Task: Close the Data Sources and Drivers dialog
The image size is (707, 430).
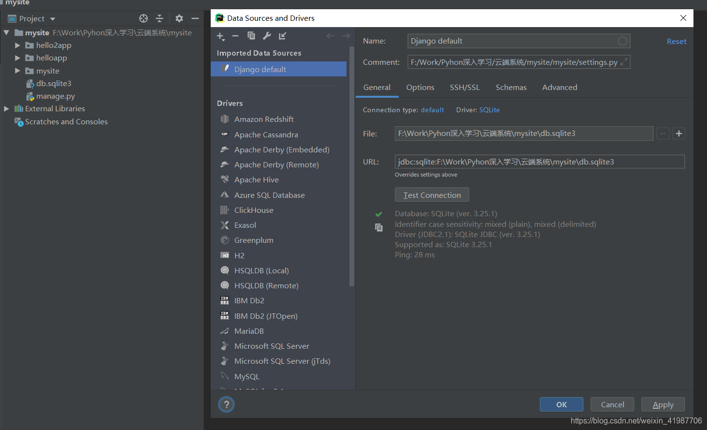Action: tap(683, 18)
